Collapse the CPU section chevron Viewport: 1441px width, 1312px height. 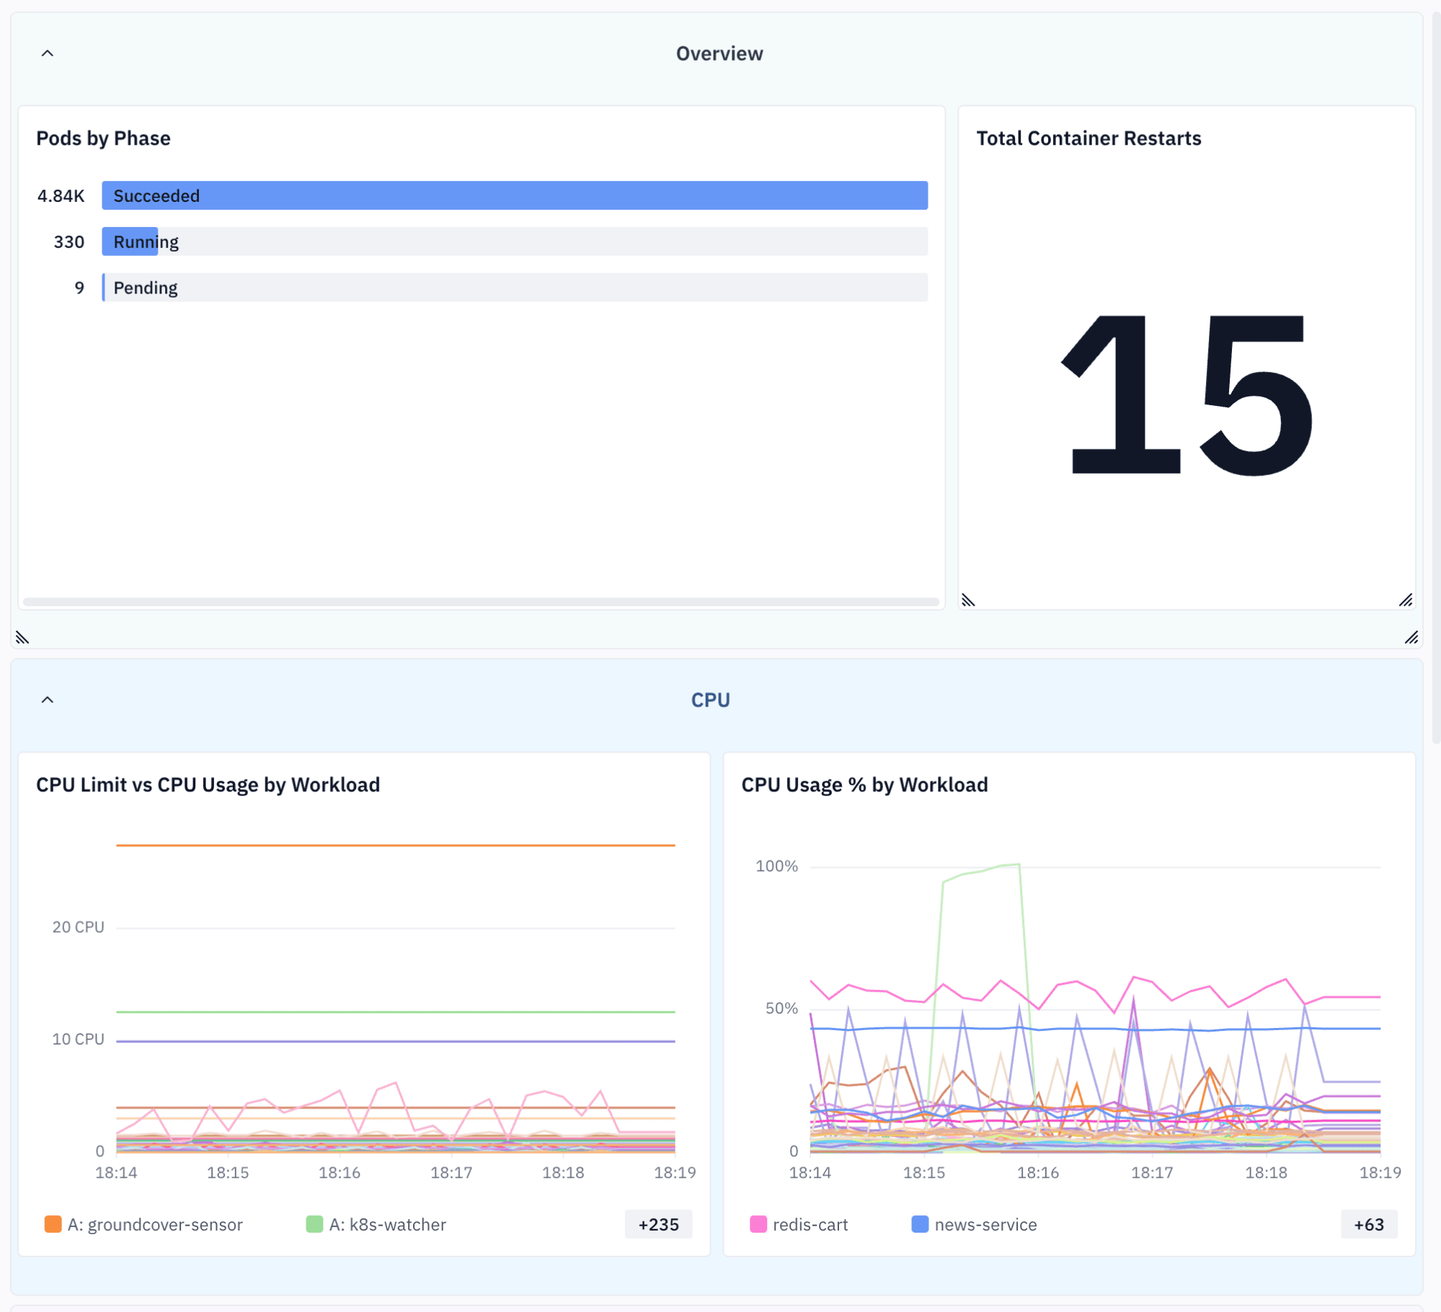48,700
